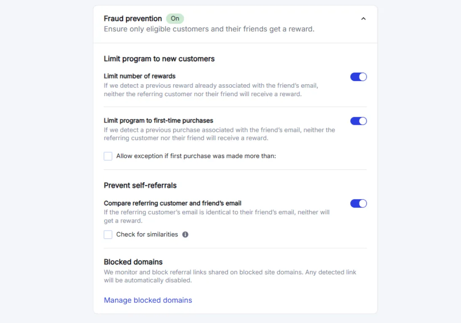
Task: Toggle off Compare referring customer and friend's email
Action: [359, 204]
